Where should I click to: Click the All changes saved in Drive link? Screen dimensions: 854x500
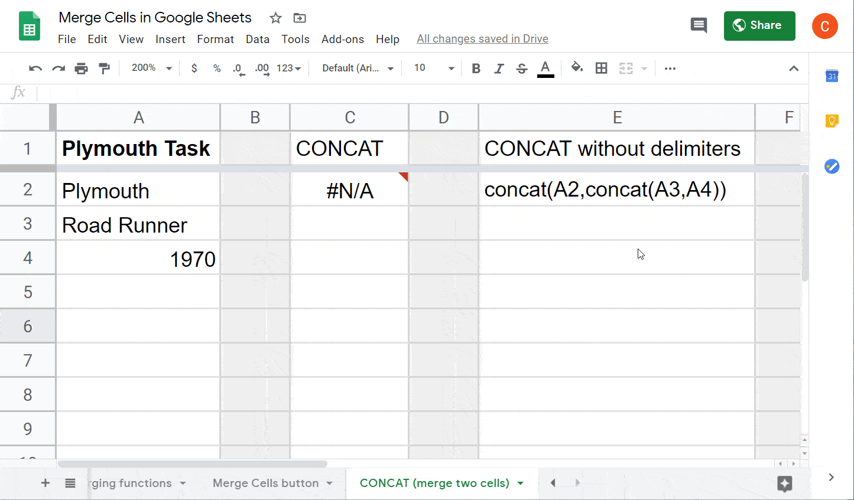482,38
